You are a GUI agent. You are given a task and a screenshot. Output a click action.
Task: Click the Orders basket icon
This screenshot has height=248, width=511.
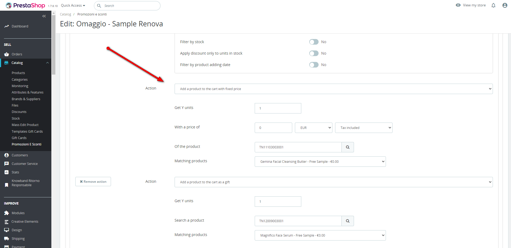click(7, 54)
